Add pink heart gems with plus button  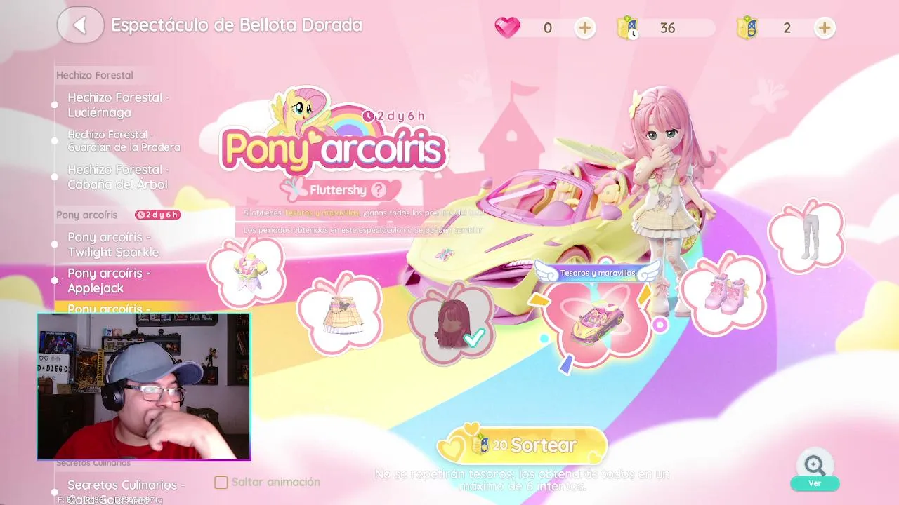pos(584,28)
